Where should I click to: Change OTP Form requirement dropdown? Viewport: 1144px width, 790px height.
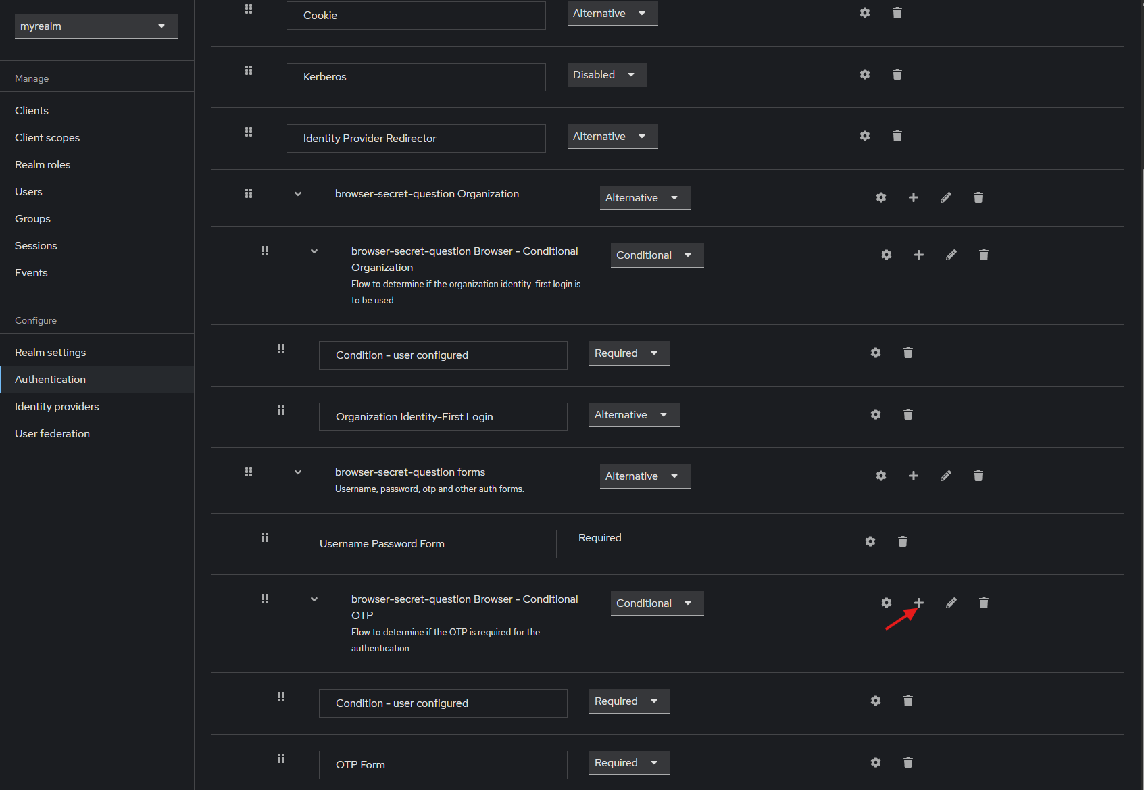click(x=629, y=763)
